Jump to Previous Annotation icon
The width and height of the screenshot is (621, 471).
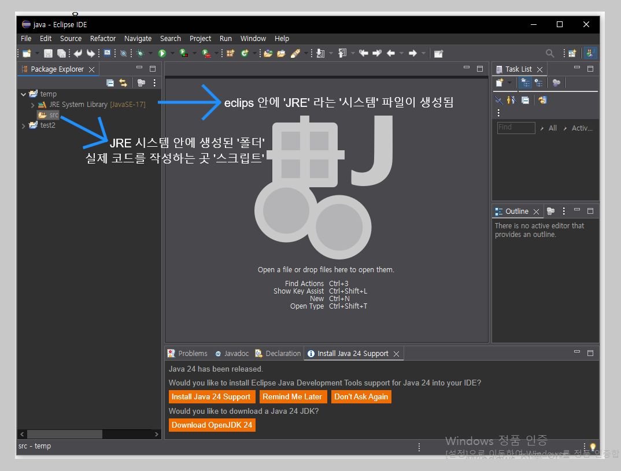[342, 53]
